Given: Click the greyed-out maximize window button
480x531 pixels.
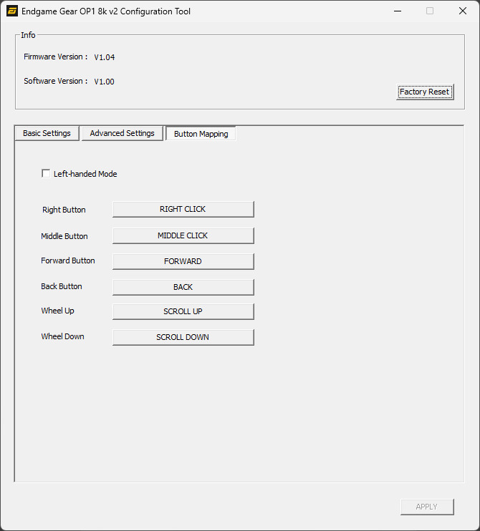Looking at the screenshot, I should pyautogui.click(x=430, y=11).
